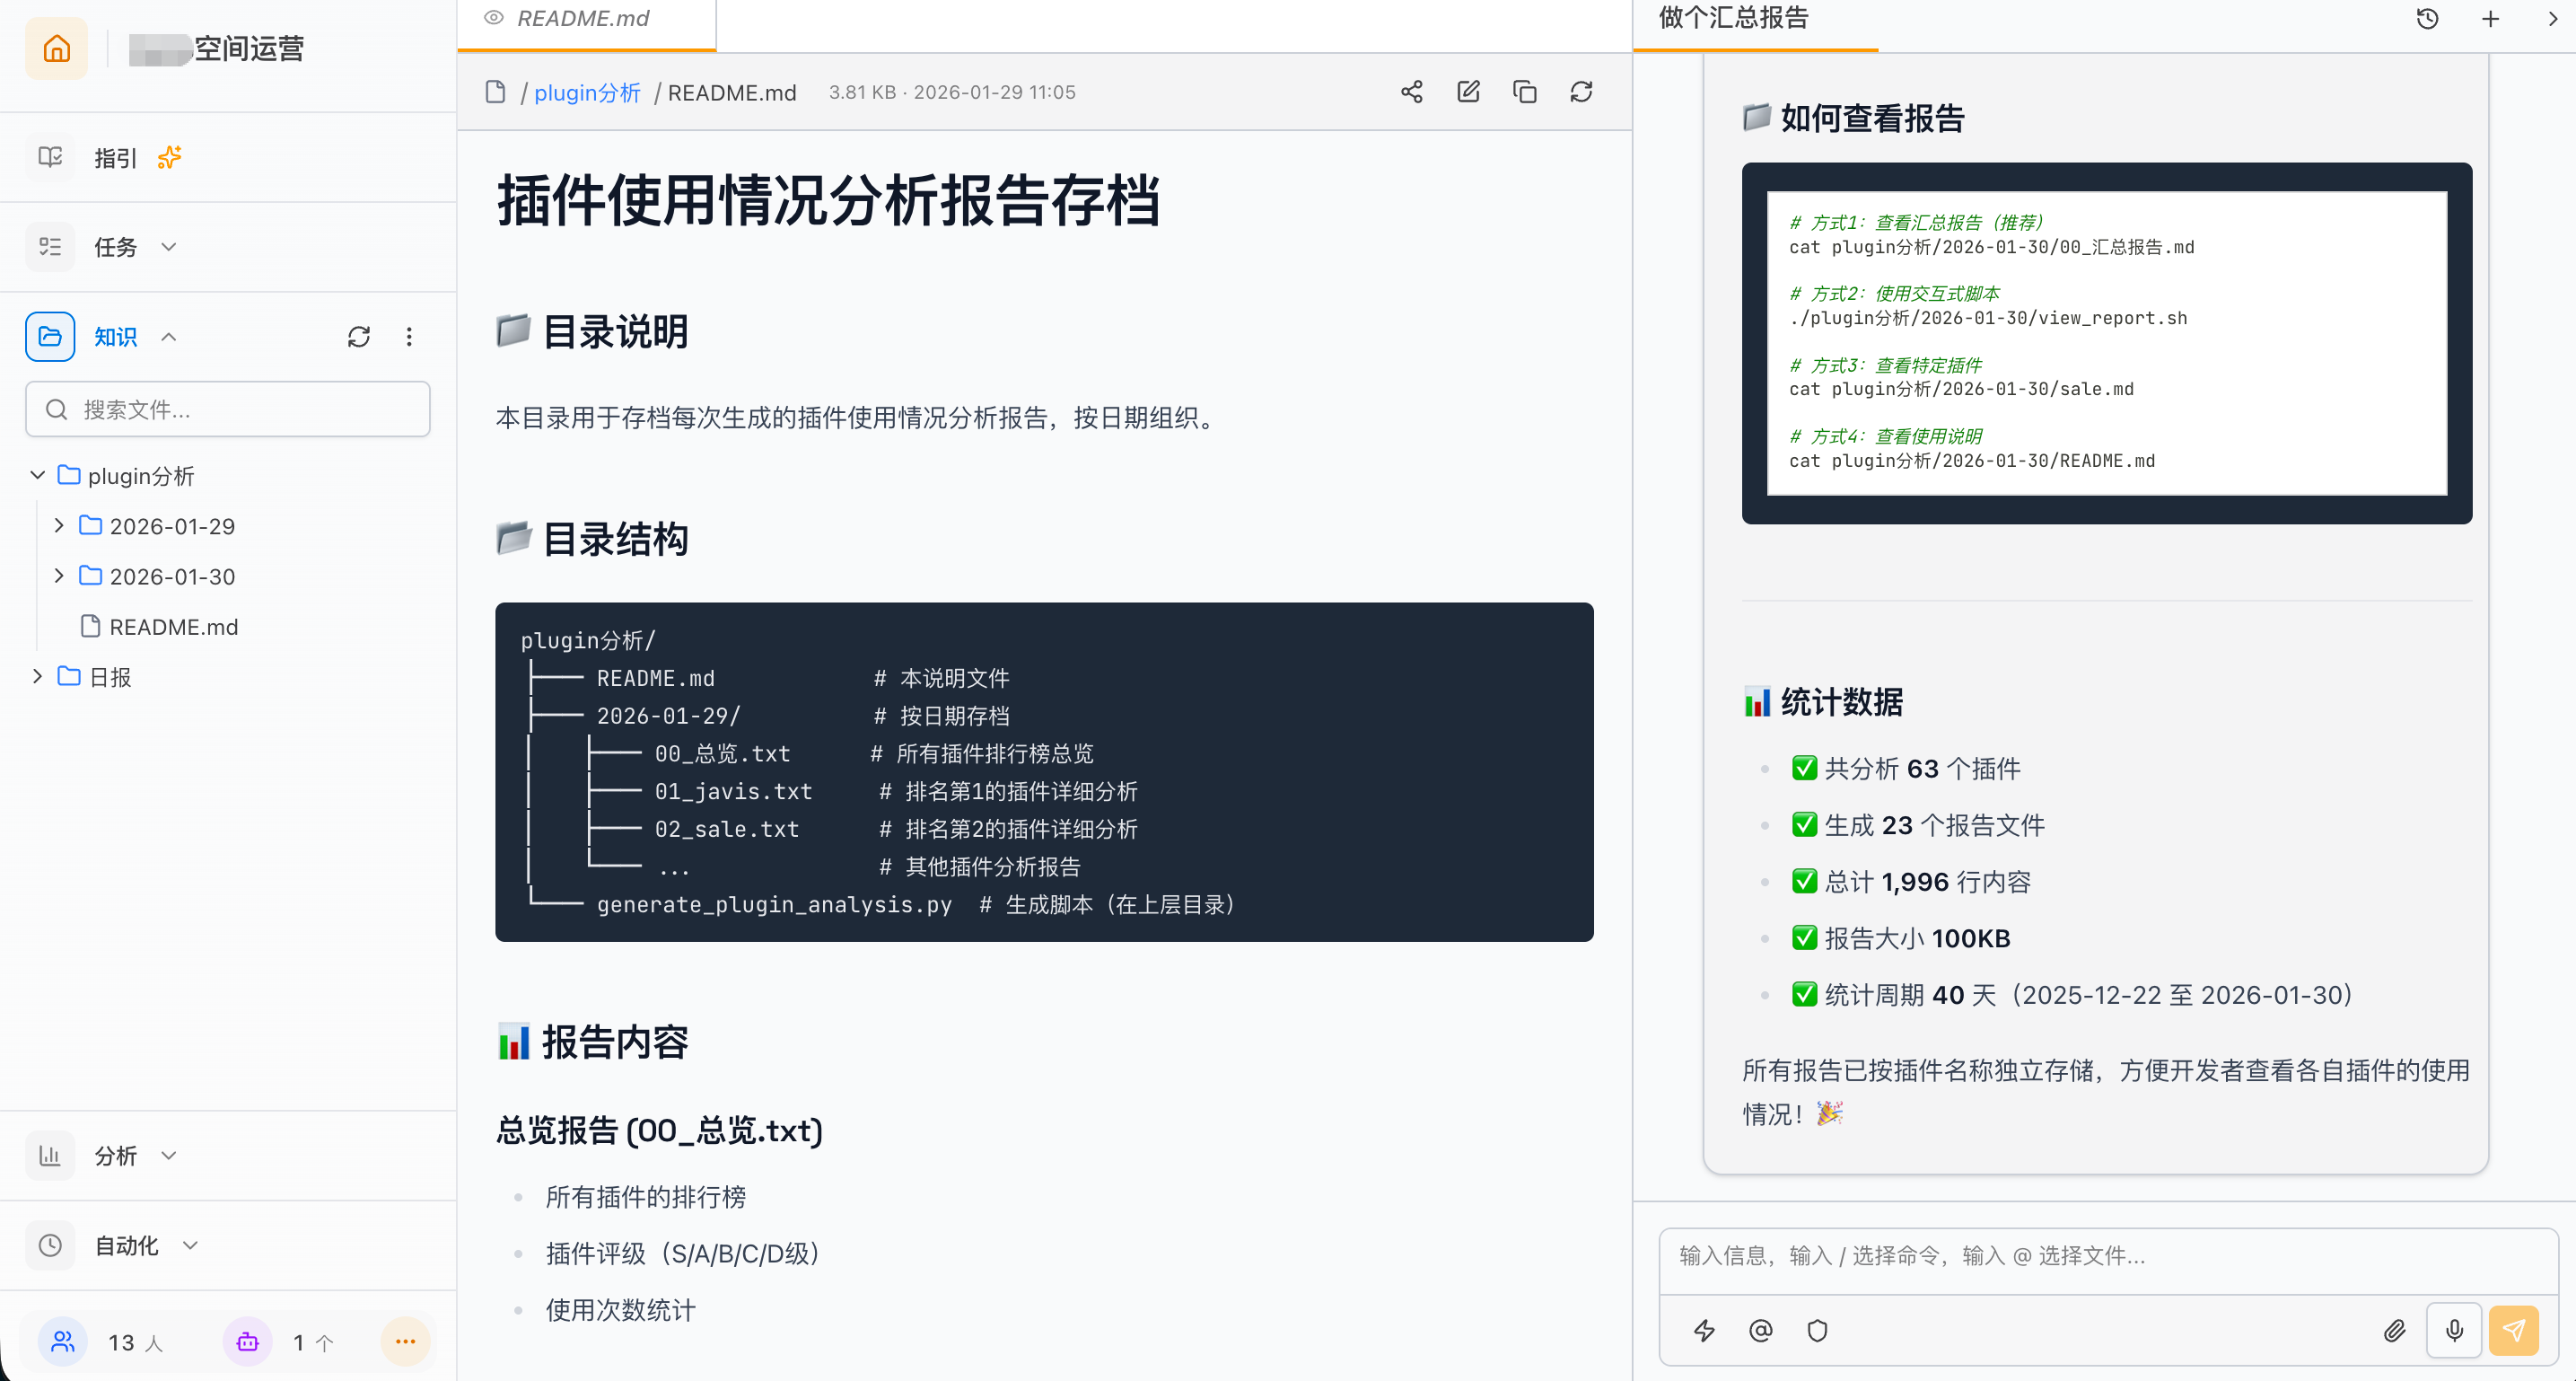Viewport: 2576px width, 1381px height.
Task: Expand the 日报 folder
Action: click(x=37, y=676)
